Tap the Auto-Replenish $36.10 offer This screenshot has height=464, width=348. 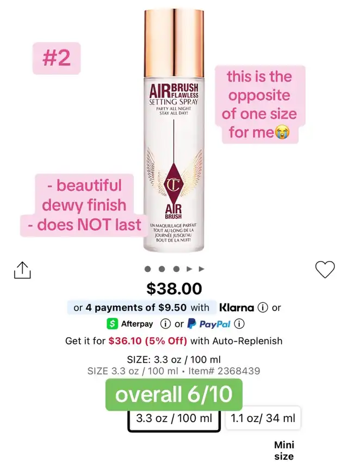tap(174, 341)
